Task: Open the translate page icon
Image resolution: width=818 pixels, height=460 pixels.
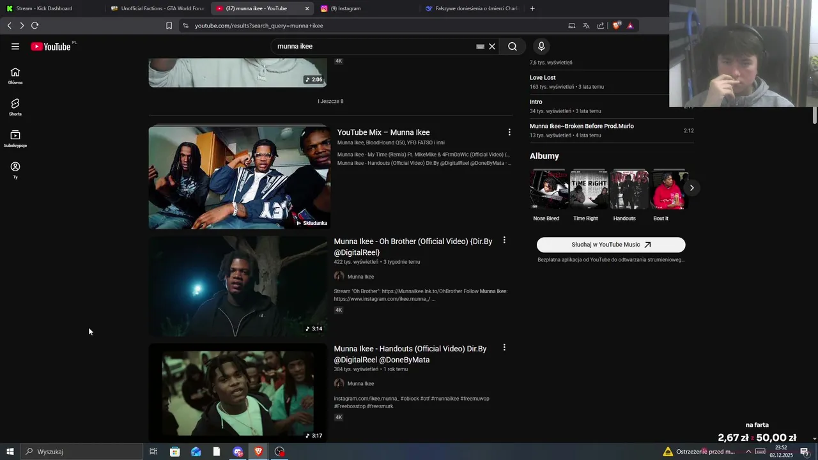Action: [586, 26]
